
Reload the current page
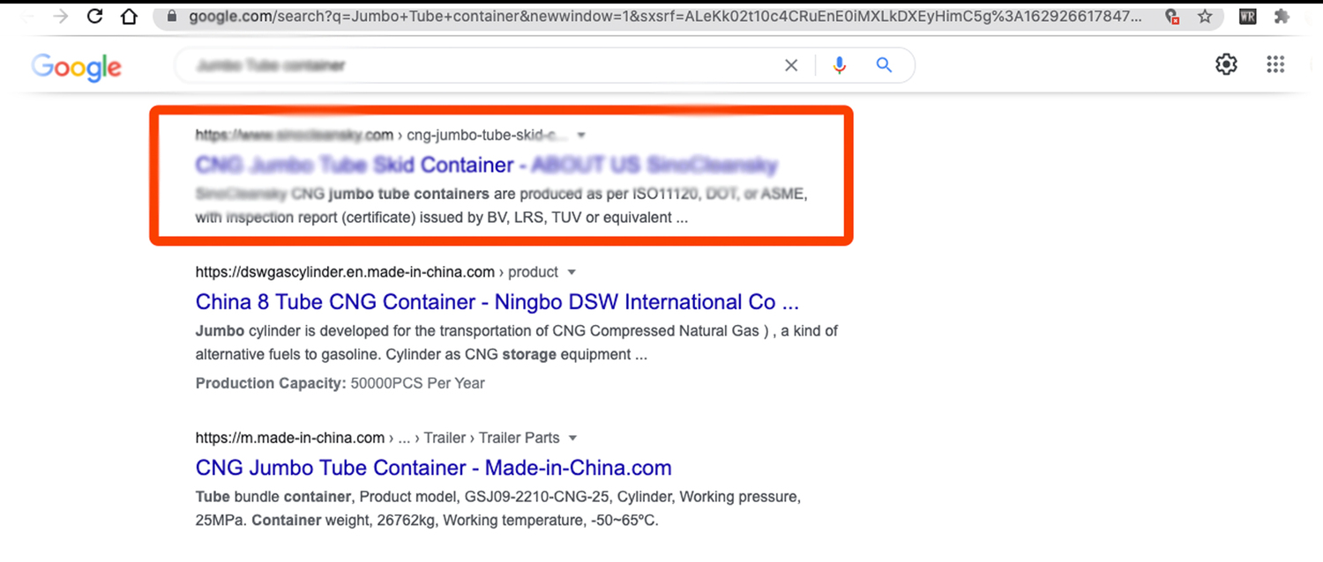[95, 16]
